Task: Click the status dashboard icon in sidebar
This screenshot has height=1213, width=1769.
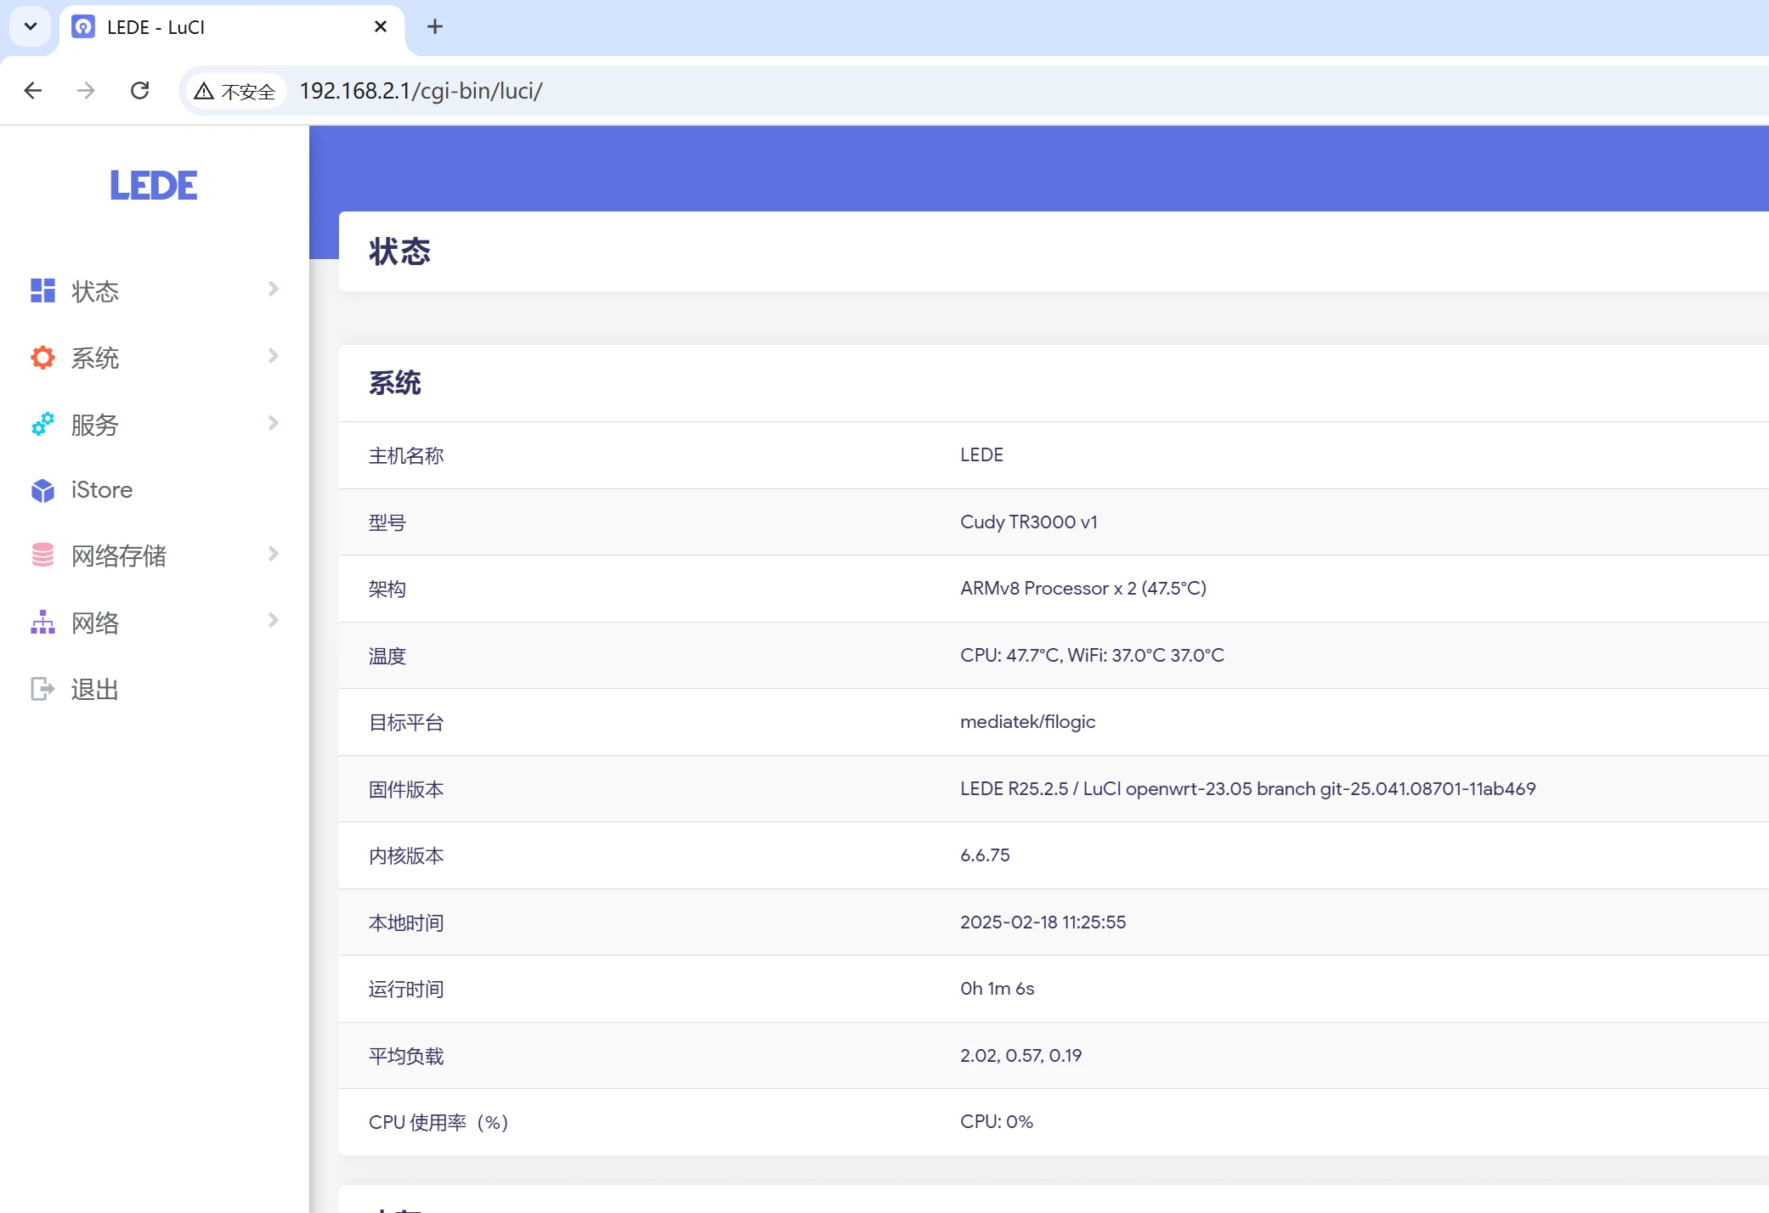Action: [42, 291]
